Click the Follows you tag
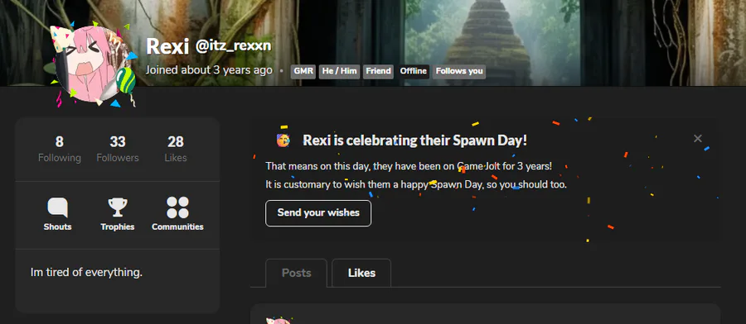 [459, 71]
